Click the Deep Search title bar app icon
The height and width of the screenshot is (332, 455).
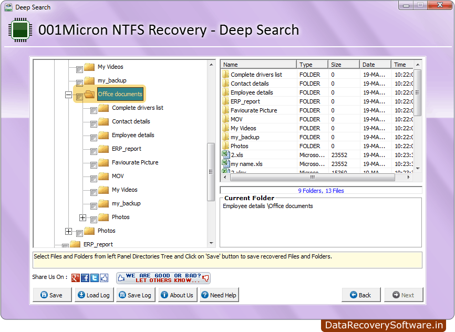[8, 7]
